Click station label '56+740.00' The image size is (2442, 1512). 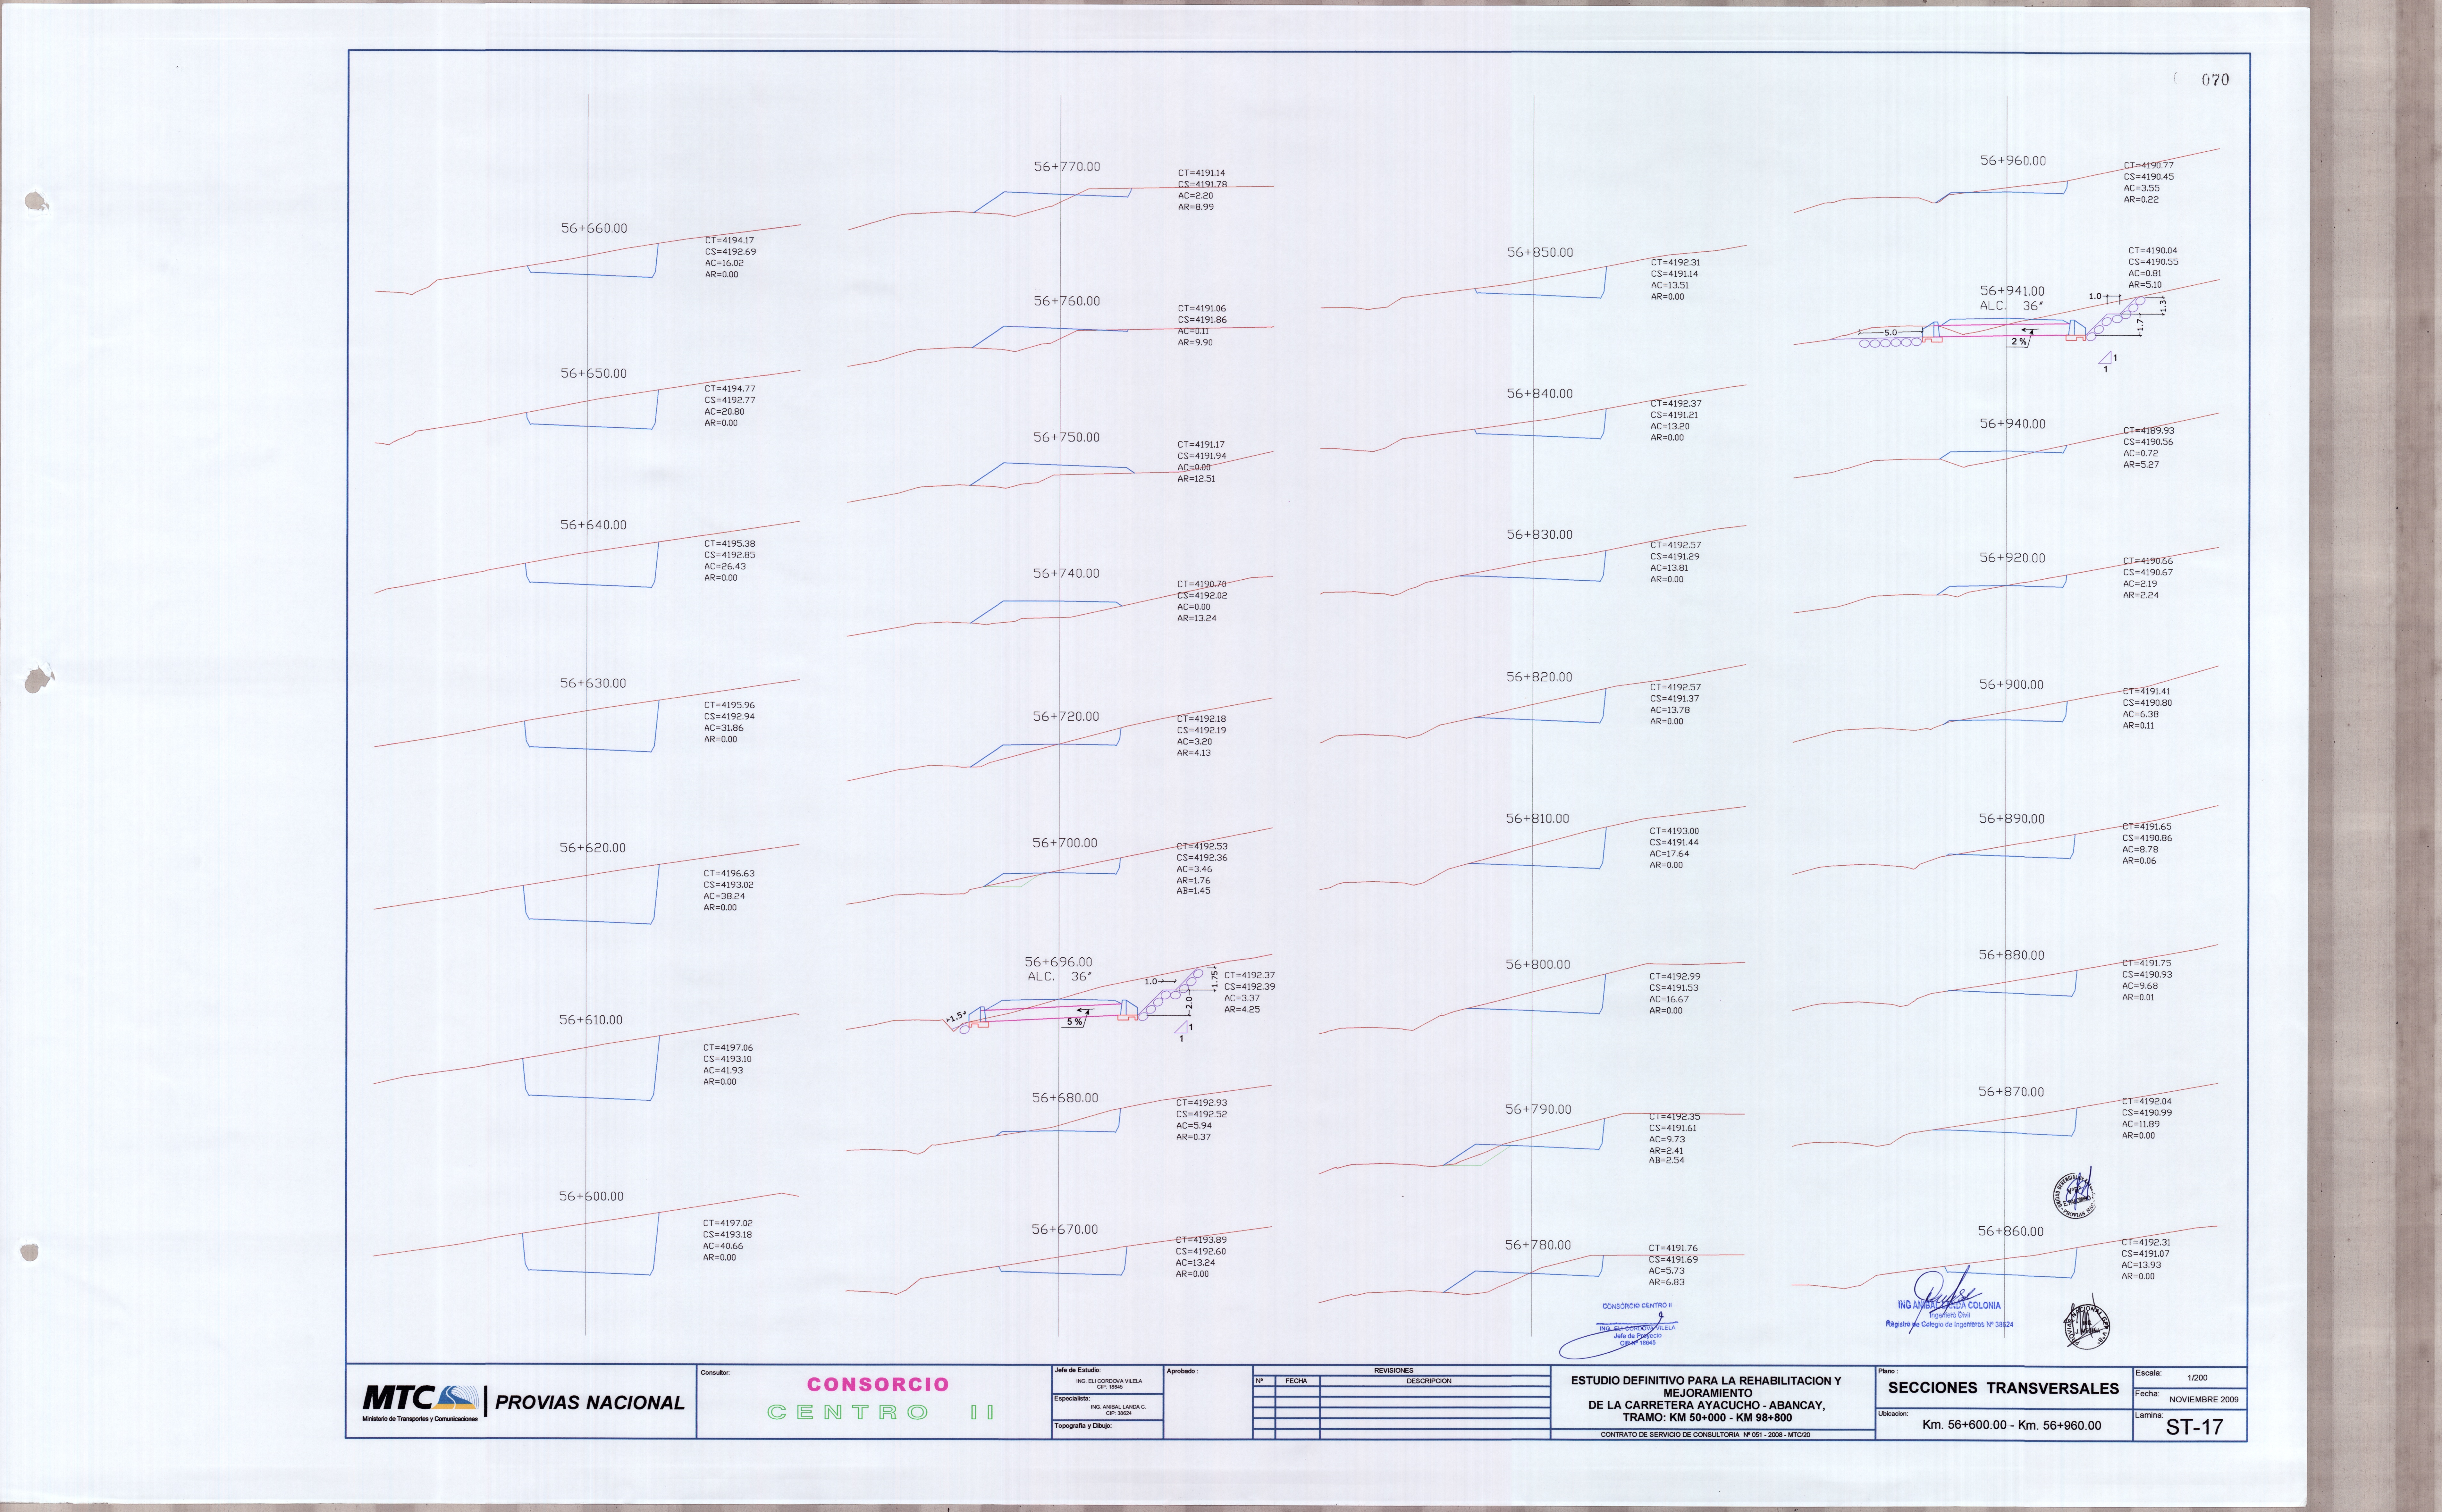[x=1066, y=574]
